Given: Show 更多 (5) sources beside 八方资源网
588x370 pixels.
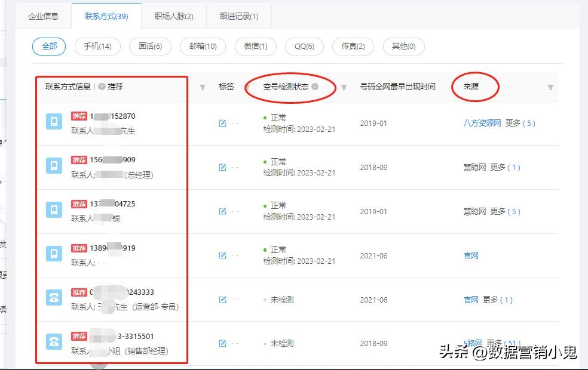Looking at the screenshot, I should 520,123.
